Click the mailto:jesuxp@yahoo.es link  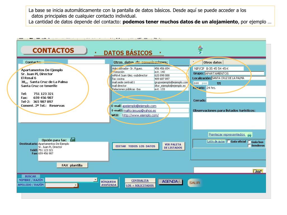point(140,110)
